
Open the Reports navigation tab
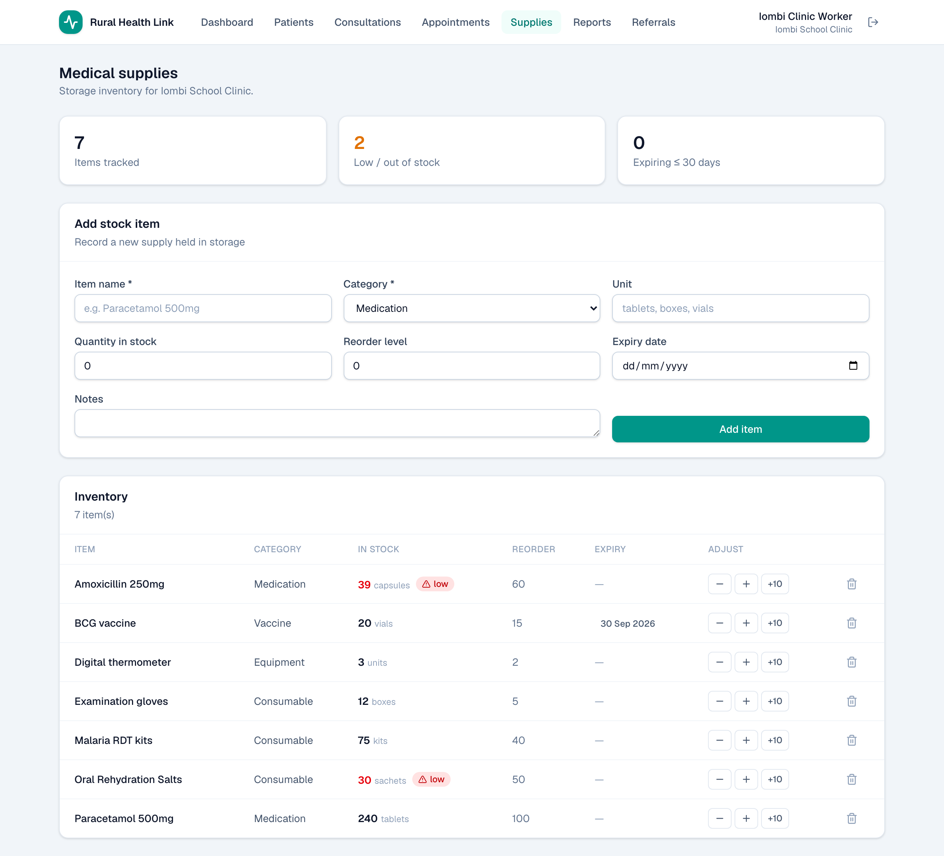pos(592,22)
